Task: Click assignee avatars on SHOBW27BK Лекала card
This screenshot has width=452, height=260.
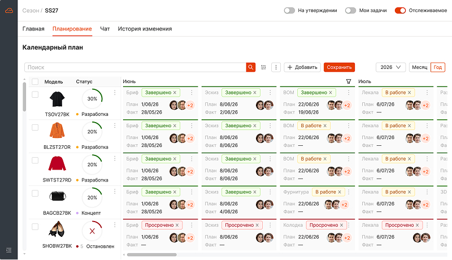Action: click(421, 238)
